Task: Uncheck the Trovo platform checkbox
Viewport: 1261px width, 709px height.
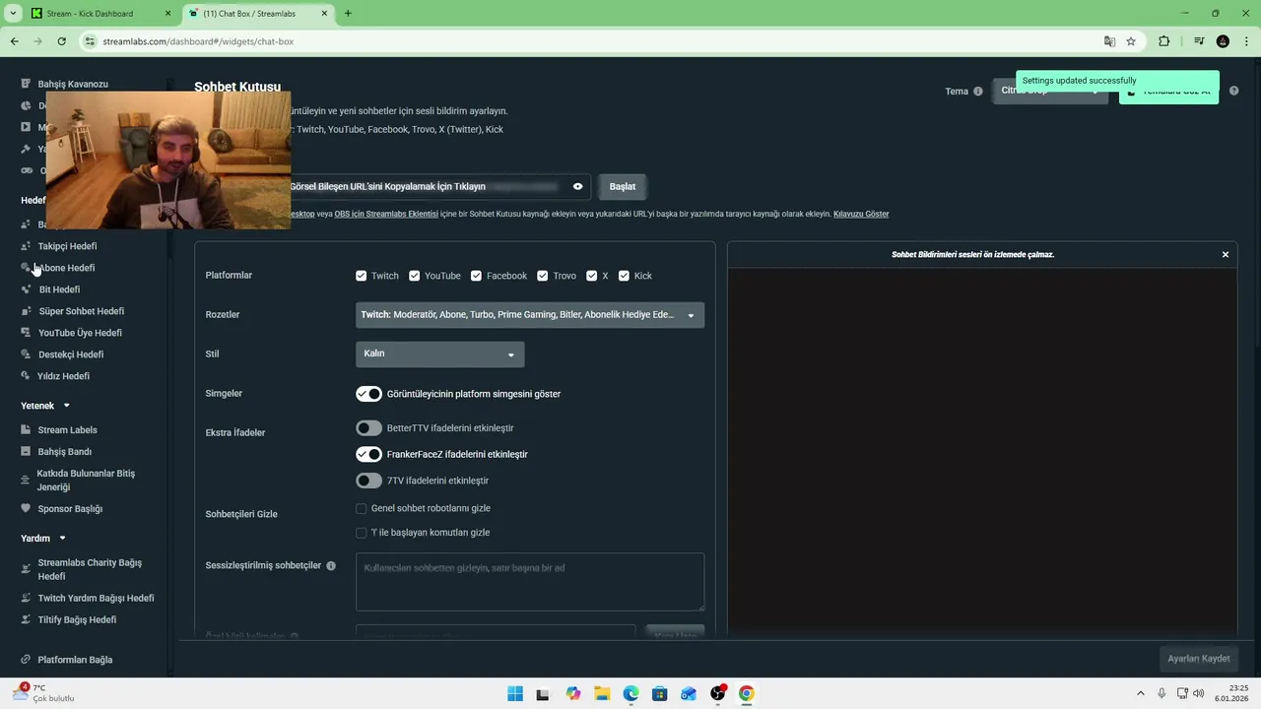Action: [x=543, y=276]
